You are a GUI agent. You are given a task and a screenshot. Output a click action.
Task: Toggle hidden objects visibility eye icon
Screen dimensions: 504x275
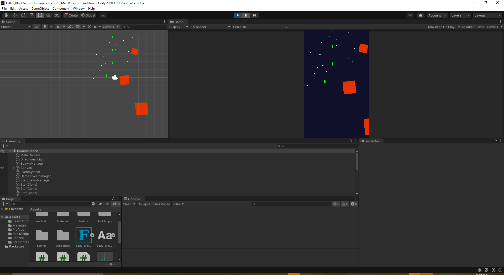70,27
